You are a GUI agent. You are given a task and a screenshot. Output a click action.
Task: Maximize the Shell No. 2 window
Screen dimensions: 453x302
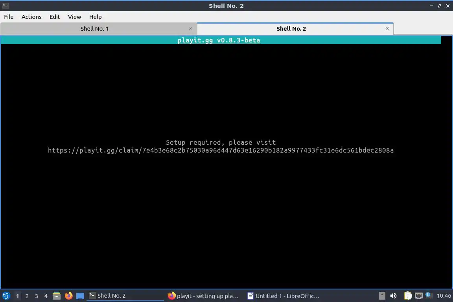439,6
